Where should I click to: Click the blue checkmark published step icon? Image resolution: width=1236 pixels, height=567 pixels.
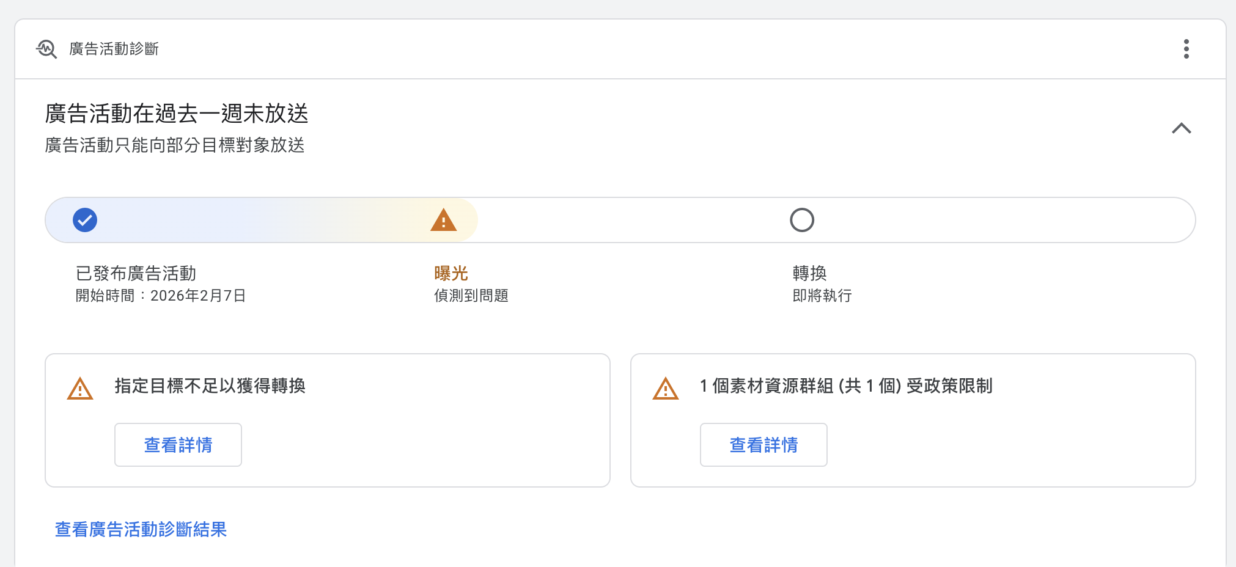(x=85, y=220)
